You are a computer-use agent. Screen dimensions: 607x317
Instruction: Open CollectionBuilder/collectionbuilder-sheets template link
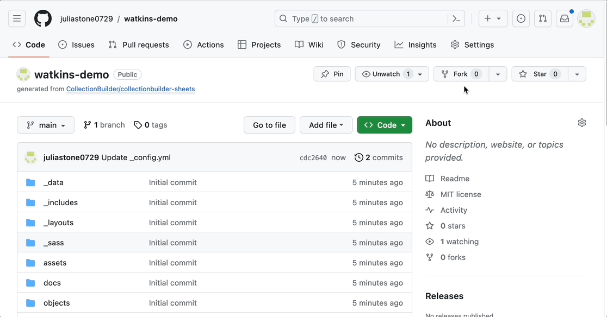pyautogui.click(x=131, y=89)
